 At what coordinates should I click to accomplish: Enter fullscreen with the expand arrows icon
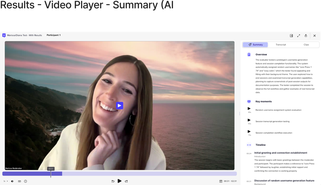pos(298,36)
